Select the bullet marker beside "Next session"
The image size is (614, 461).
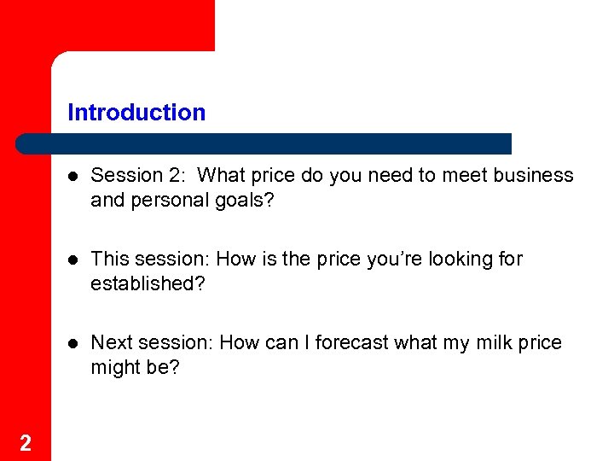74,343
